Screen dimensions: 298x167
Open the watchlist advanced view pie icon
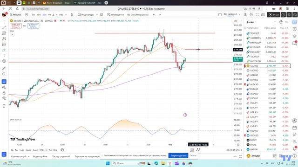(281, 22)
